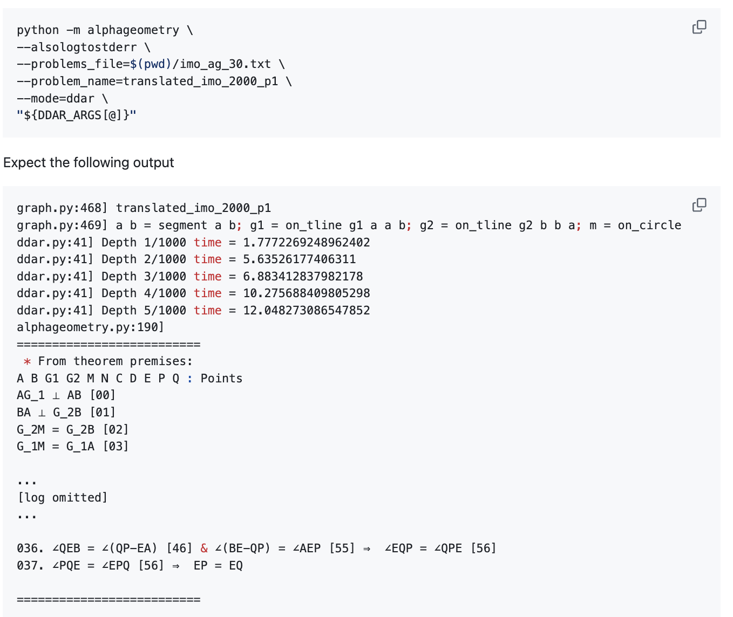Screen dimensions: 733x617
Task: Click the '--alsologtostderr' flag line
Action: 84,47
